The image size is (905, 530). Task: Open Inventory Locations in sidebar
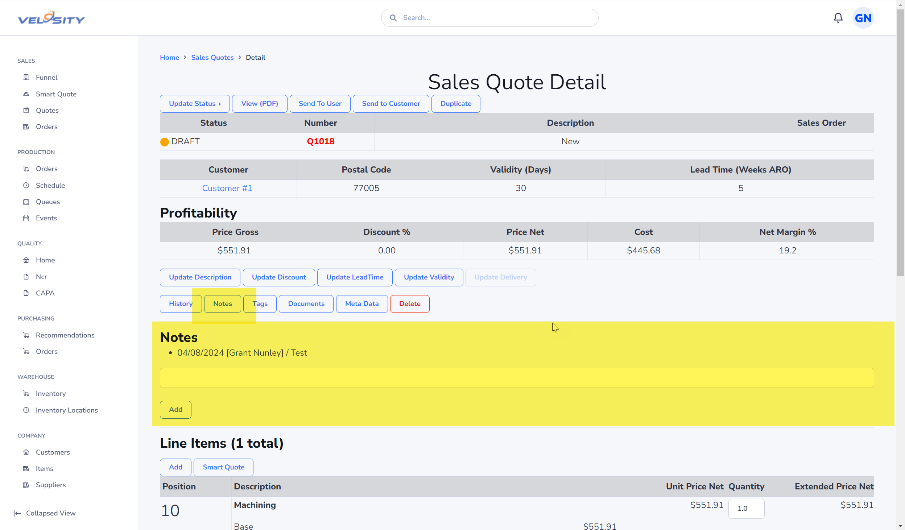pos(67,410)
